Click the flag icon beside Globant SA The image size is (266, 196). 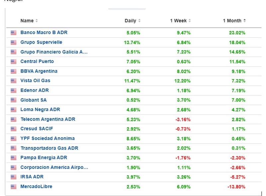[x=13, y=100]
